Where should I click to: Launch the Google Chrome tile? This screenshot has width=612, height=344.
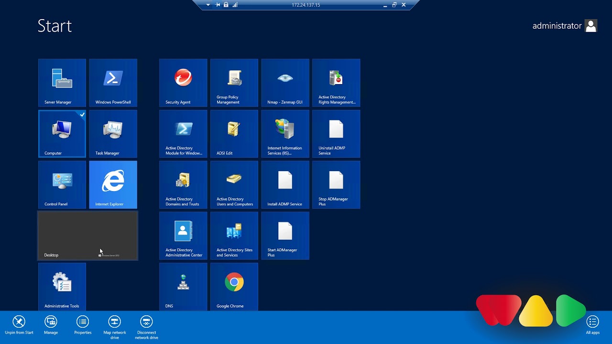tap(234, 287)
